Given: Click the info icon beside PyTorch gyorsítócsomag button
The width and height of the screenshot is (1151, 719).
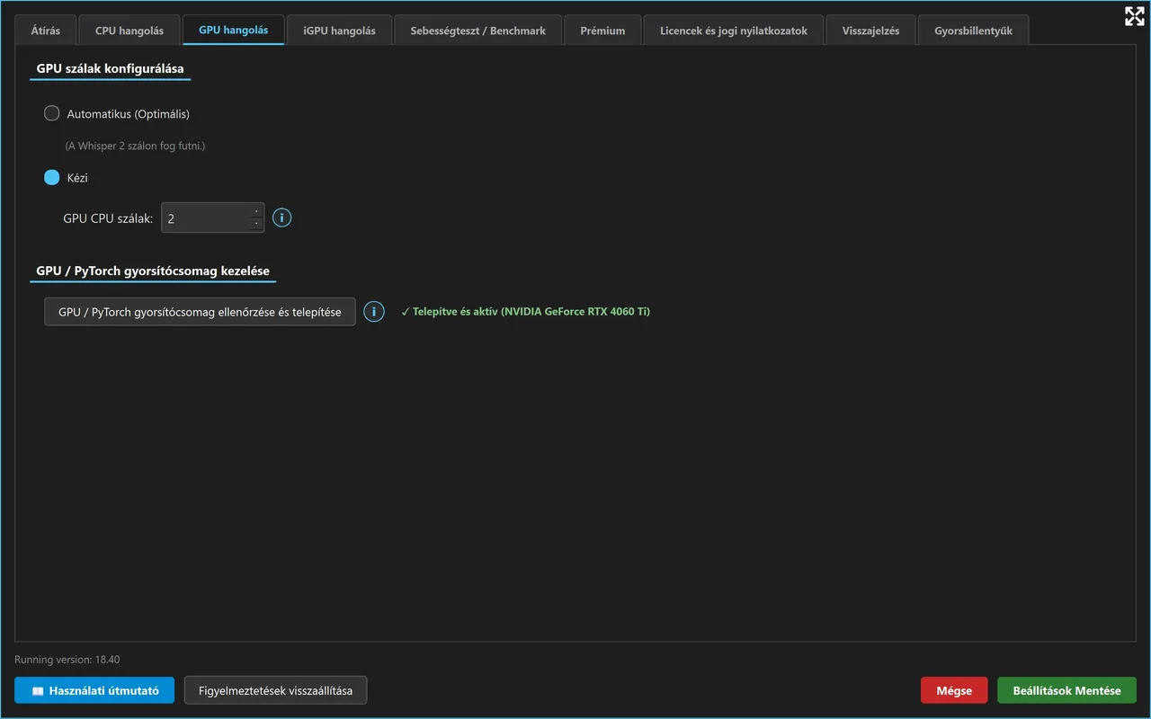Looking at the screenshot, I should (x=374, y=312).
